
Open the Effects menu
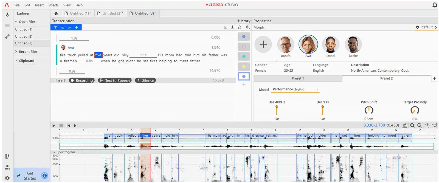53,5
